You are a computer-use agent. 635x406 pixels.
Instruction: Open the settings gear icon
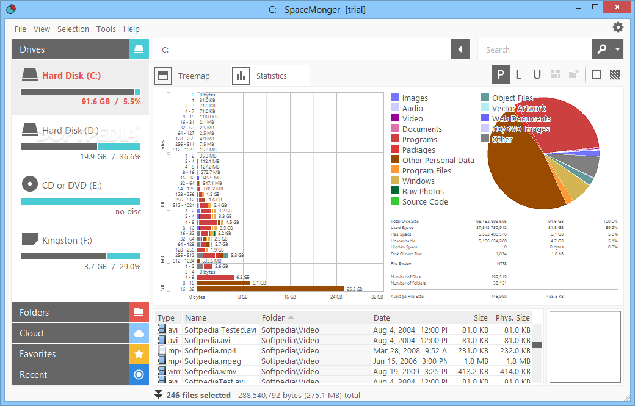click(618, 27)
